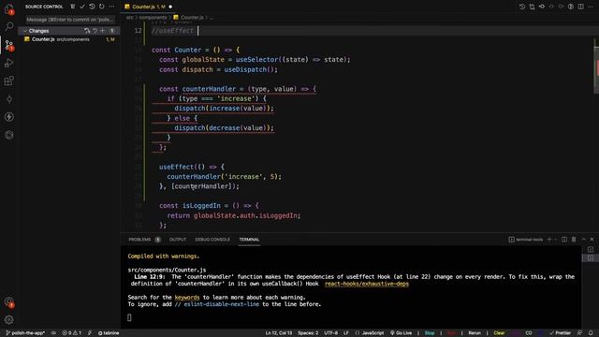
Task: Click the commit message input box
Action: (70, 20)
